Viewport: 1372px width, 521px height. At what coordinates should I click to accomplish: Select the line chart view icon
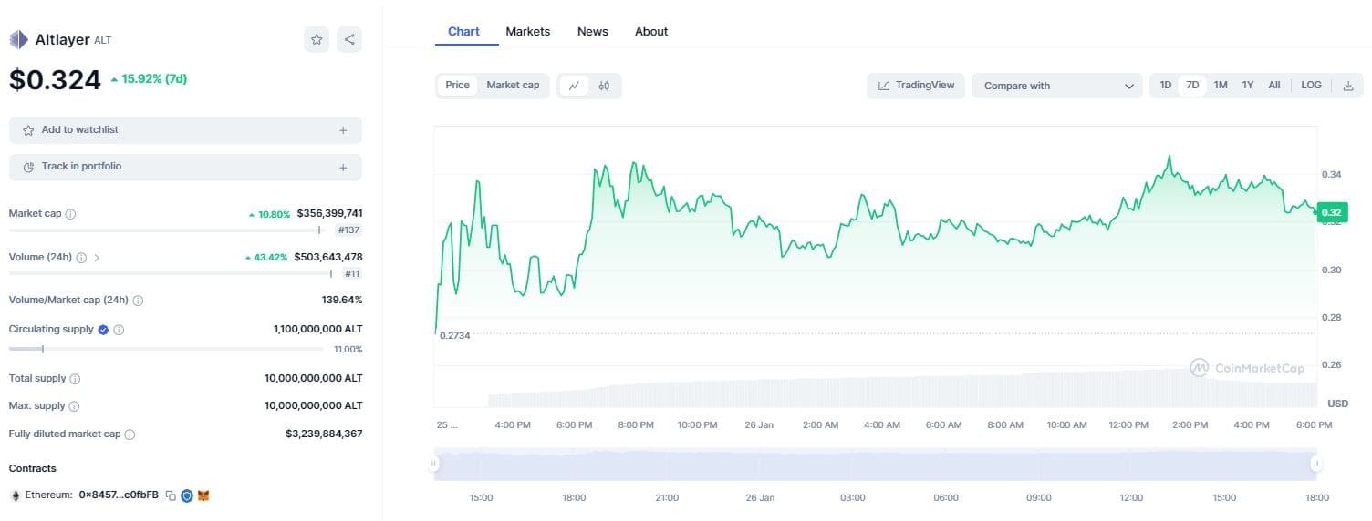tap(574, 86)
